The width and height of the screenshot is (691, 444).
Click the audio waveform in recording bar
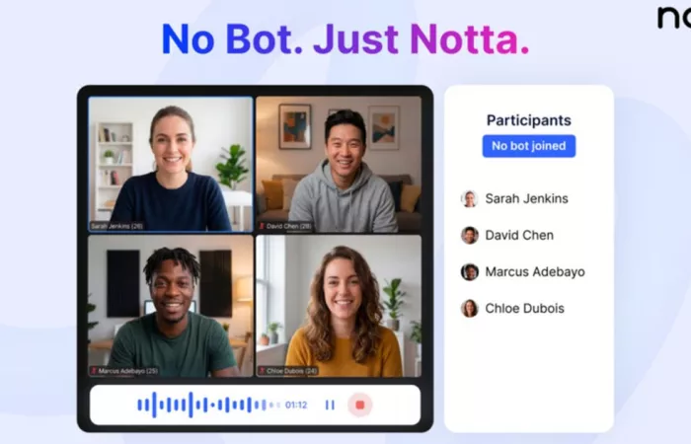(209, 405)
